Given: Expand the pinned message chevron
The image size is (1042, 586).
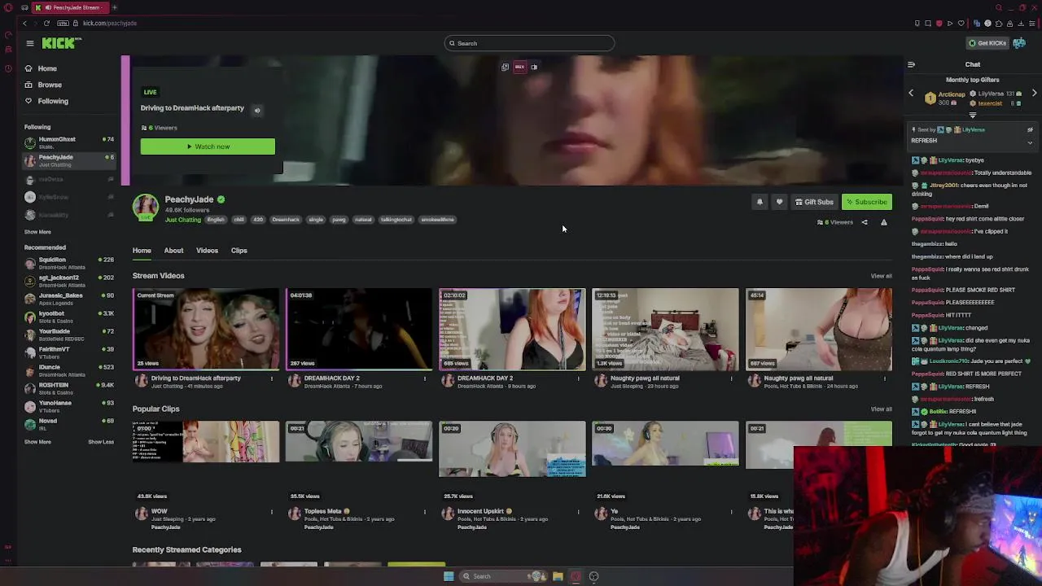Looking at the screenshot, I should click(x=1030, y=142).
